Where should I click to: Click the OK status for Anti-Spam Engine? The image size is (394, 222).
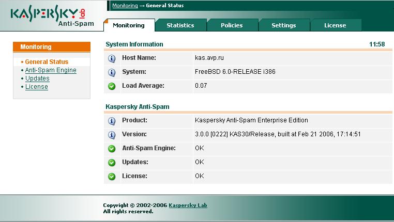click(x=200, y=148)
